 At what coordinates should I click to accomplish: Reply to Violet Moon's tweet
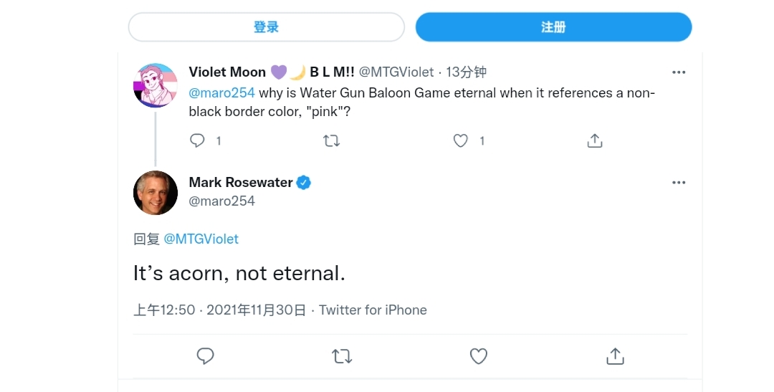(198, 141)
